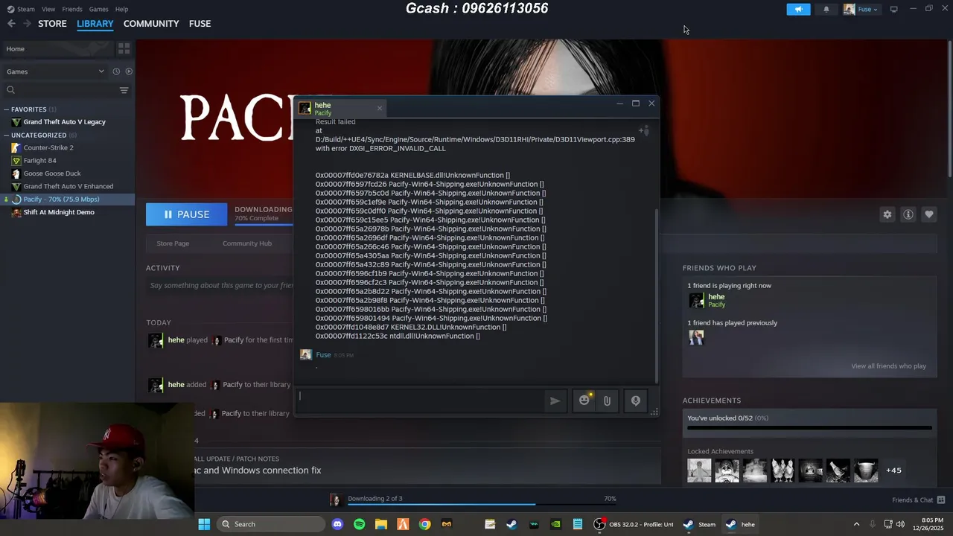The image size is (953, 536).
Task: Switch to the COMMUNITY tab
Action: [151, 24]
